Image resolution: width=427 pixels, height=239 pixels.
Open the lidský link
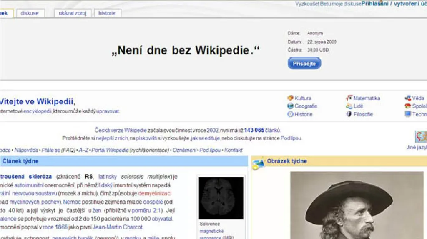pos(105,185)
